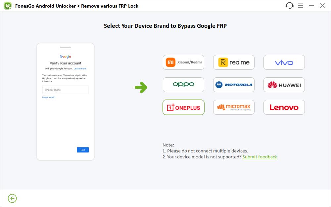
Task: Select the Xiaomi/Redmi brand tile
Action: [x=183, y=62]
